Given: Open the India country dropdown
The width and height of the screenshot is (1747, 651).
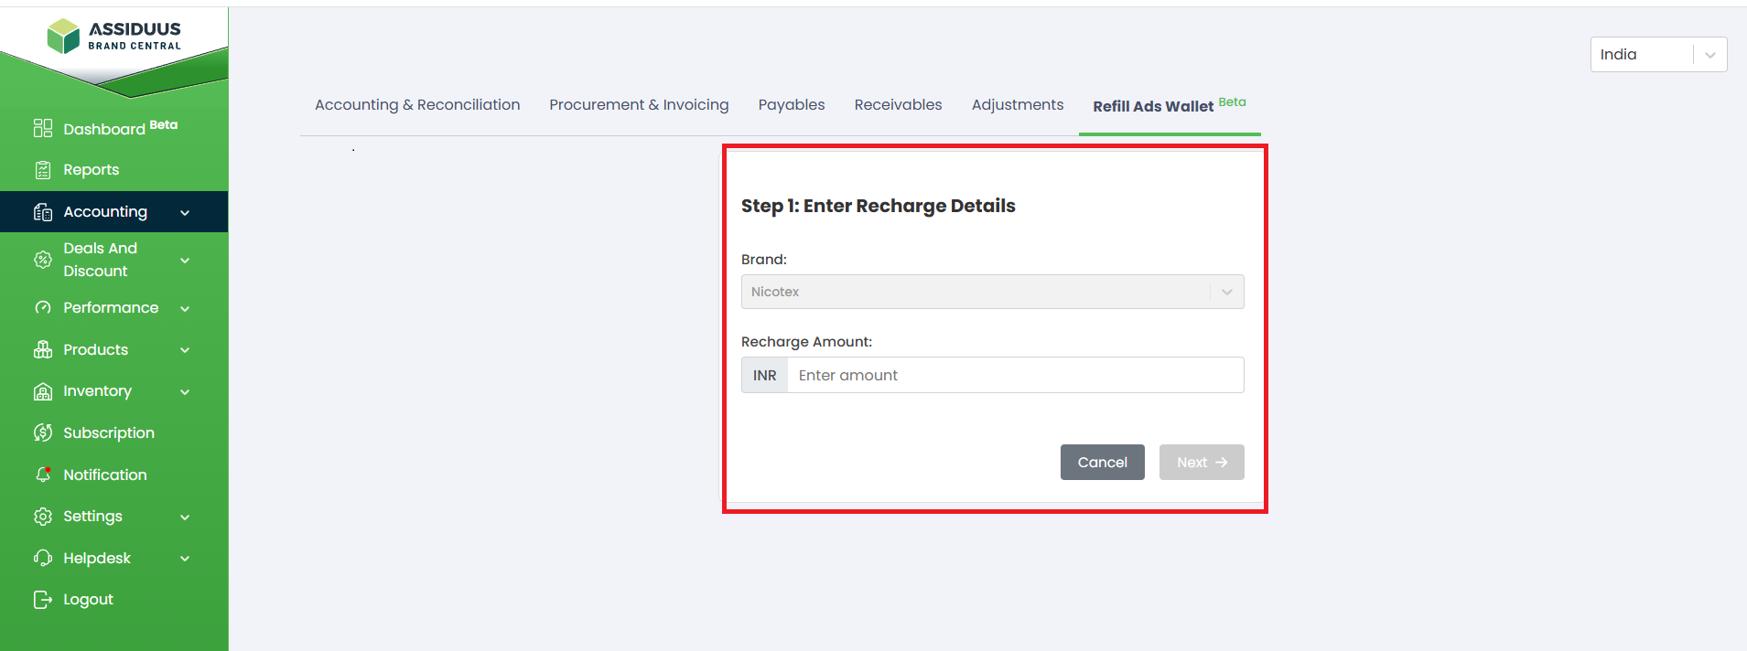Looking at the screenshot, I should tap(1657, 55).
